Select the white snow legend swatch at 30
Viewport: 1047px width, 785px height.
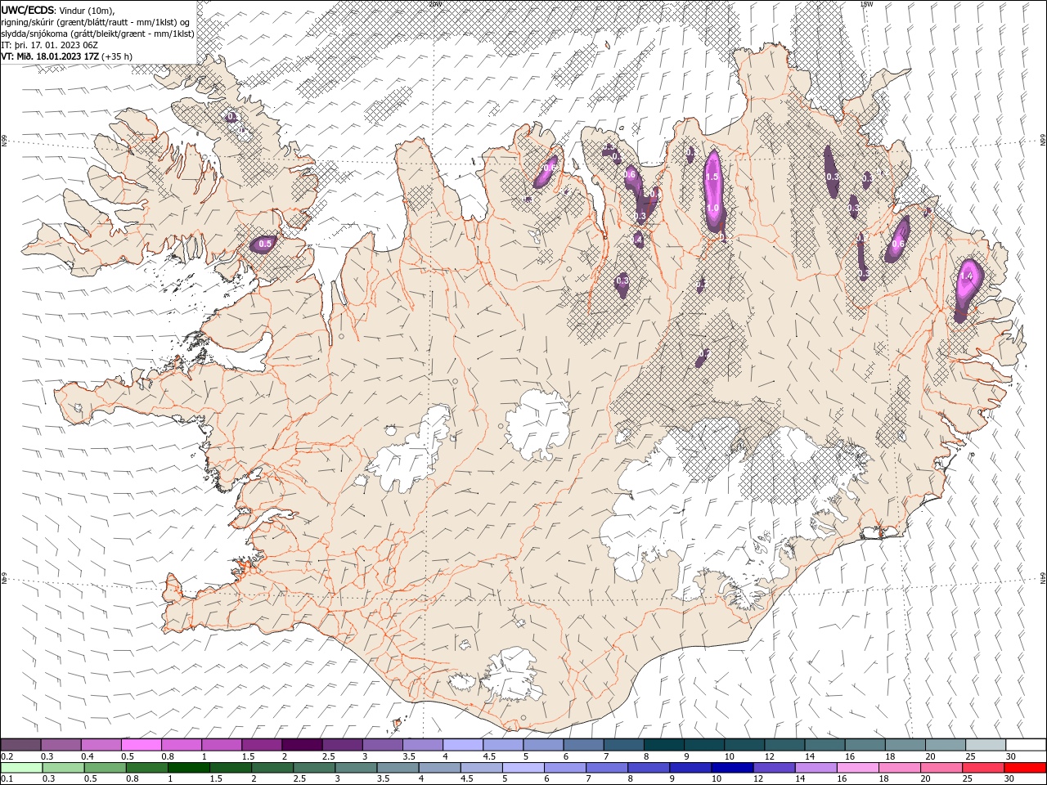click(x=1026, y=745)
